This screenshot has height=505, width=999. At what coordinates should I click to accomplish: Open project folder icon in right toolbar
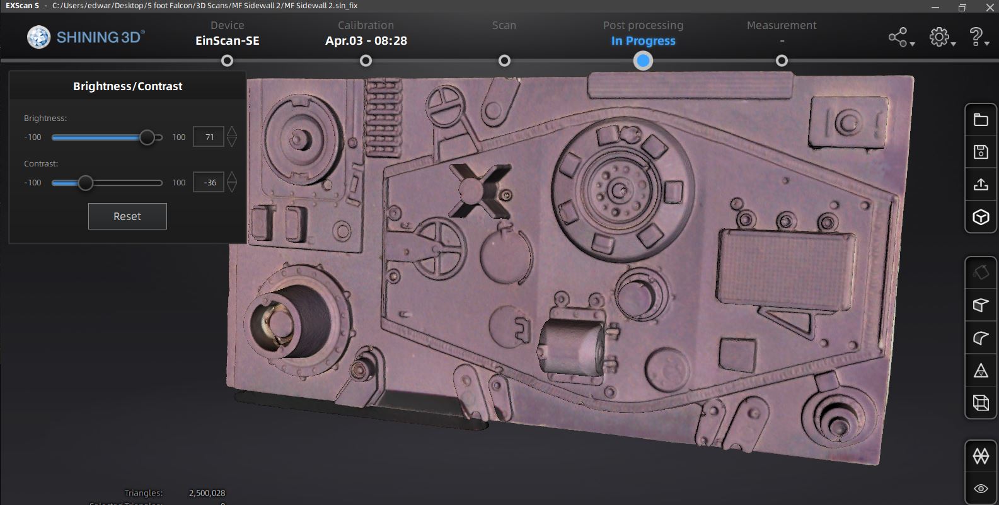pyautogui.click(x=981, y=120)
